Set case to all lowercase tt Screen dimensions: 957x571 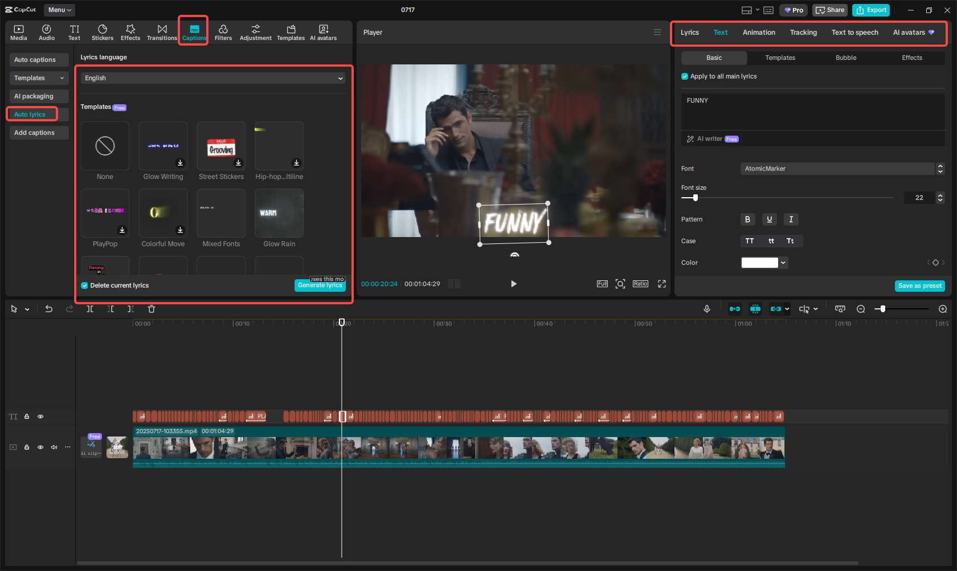coord(771,241)
